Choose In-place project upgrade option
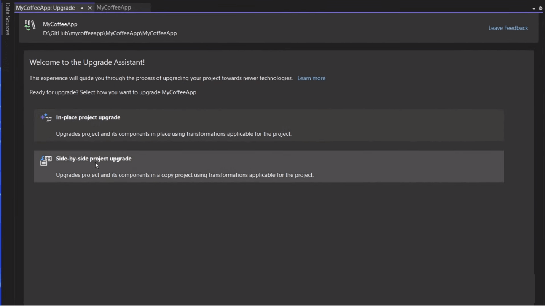 [x=269, y=125]
